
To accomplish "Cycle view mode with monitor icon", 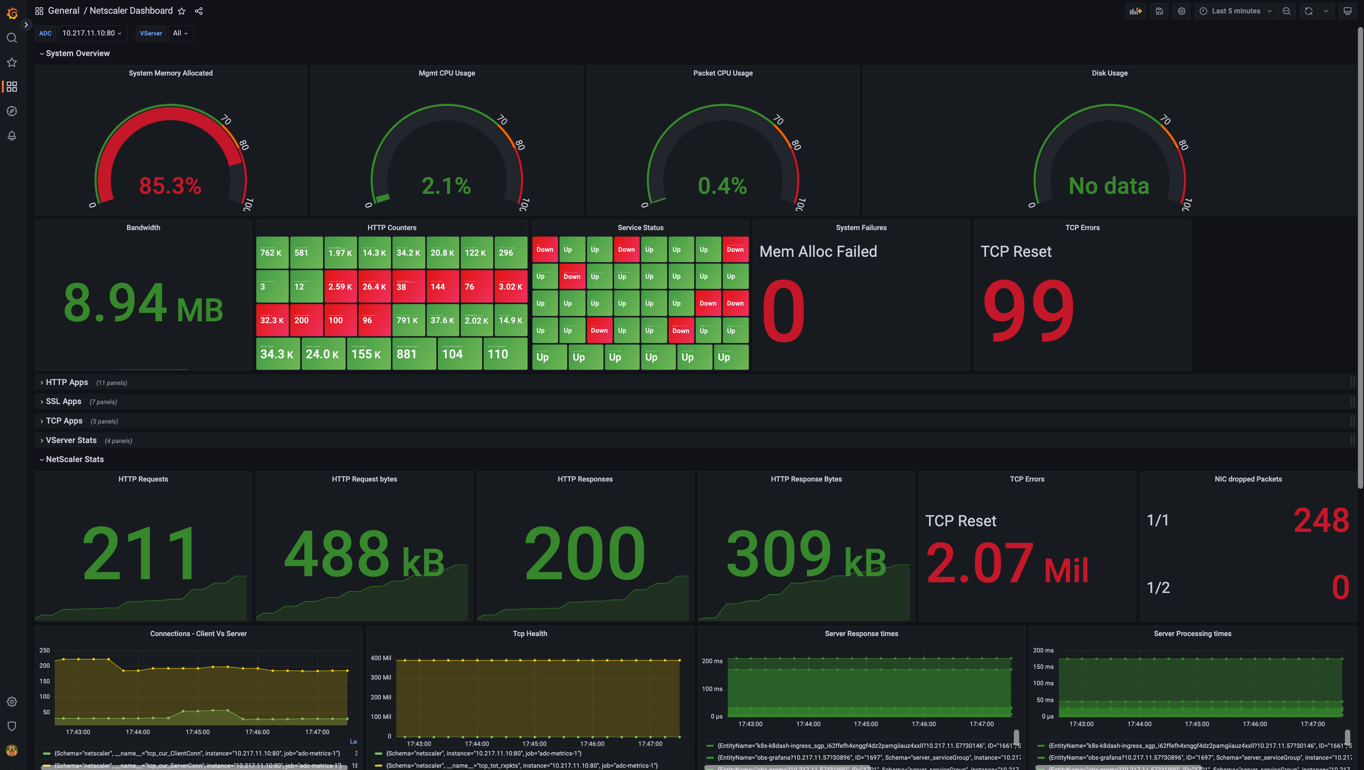I will tap(1348, 11).
